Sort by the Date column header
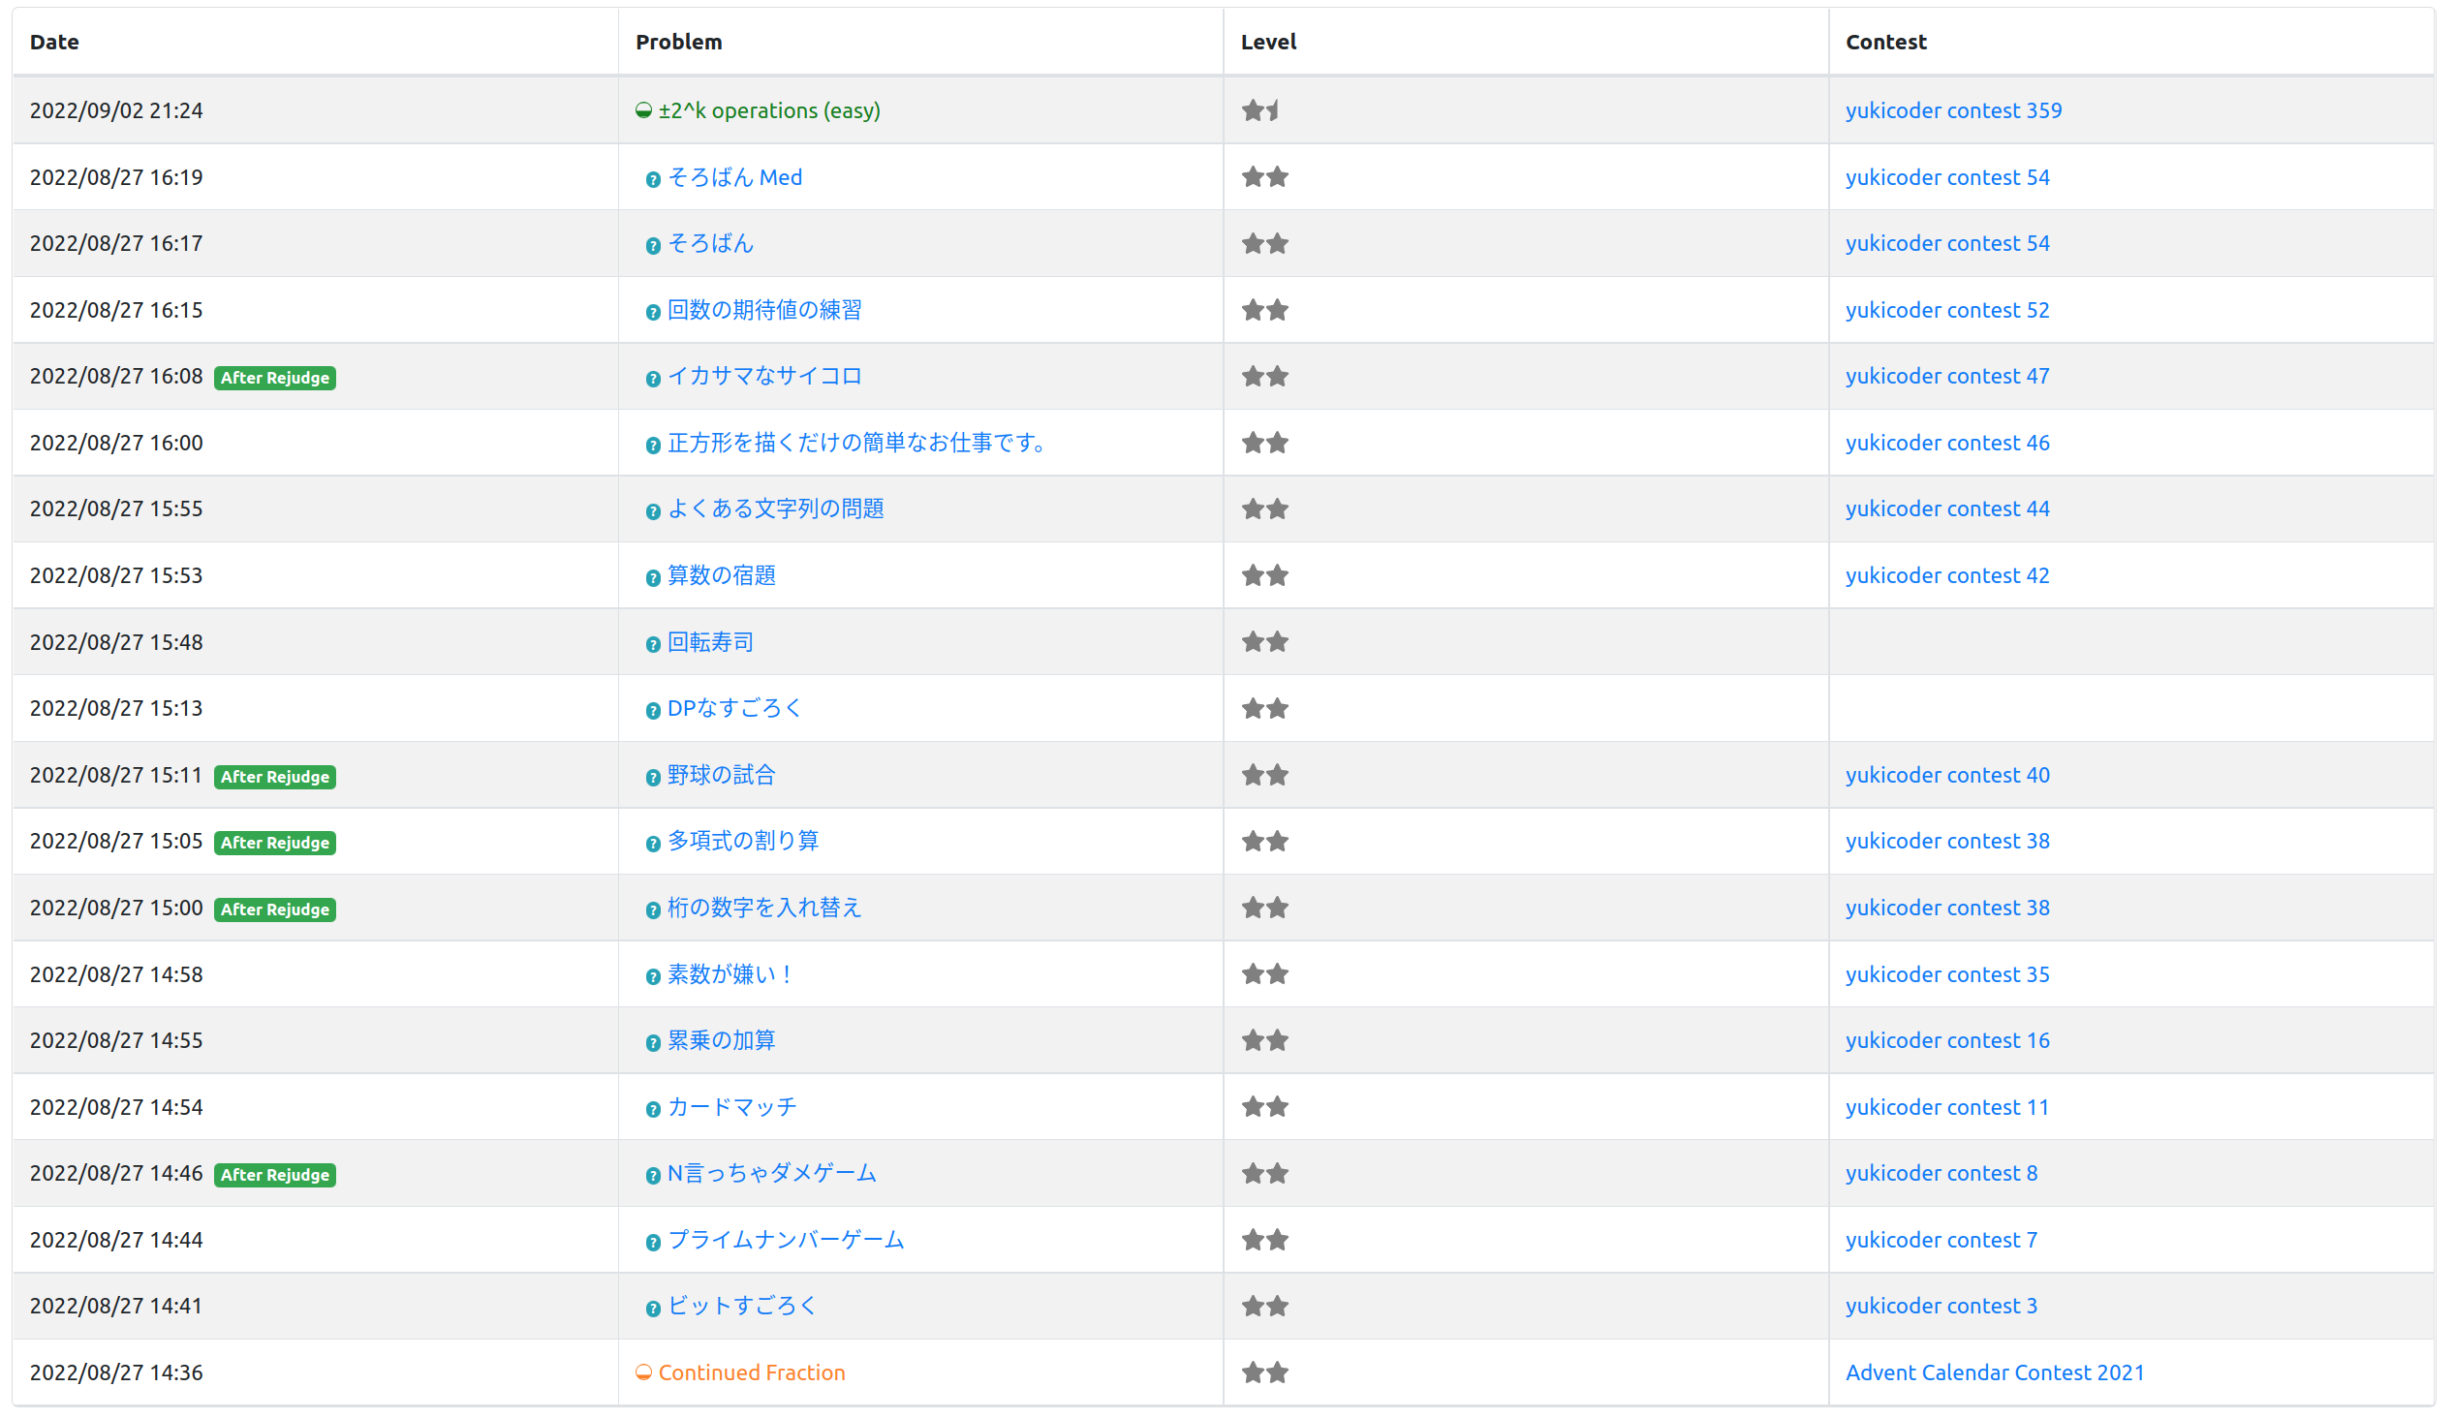This screenshot has height=1418, width=2454. coord(54,42)
